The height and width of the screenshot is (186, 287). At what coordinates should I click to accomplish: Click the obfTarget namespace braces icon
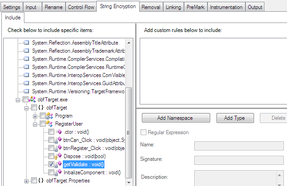click(x=40, y=108)
